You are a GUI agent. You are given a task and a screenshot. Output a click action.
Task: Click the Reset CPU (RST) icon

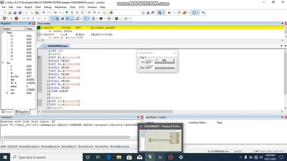(4, 18)
